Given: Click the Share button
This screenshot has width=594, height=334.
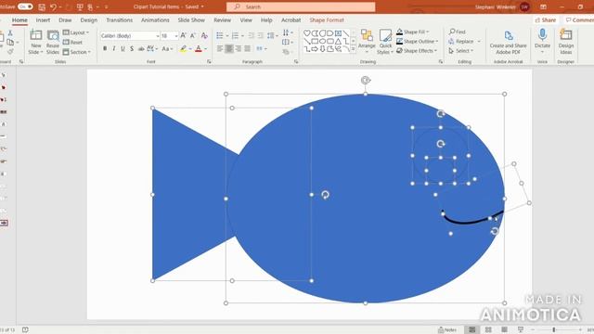Looking at the screenshot, I should point(546,20).
